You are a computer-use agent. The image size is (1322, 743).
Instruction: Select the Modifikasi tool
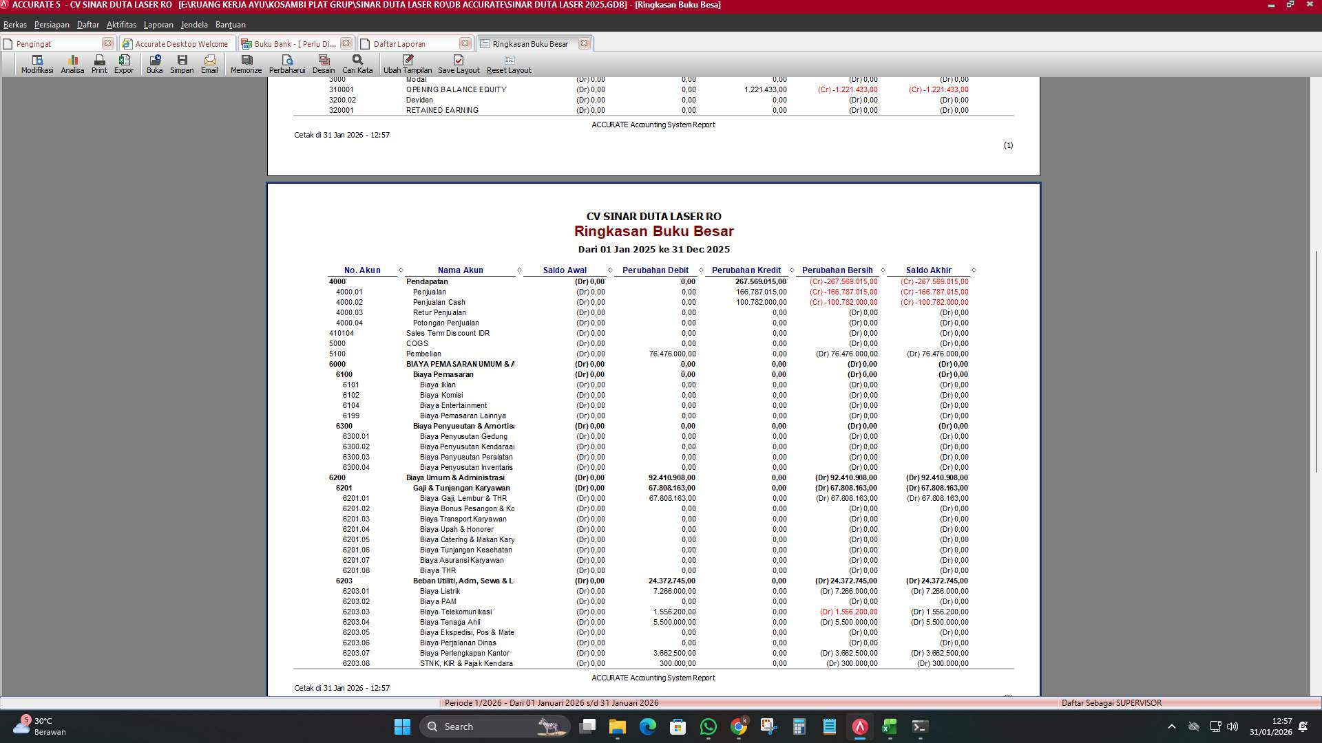(x=36, y=64)
